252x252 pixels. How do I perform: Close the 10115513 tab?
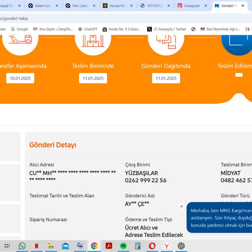coord(169,6)
